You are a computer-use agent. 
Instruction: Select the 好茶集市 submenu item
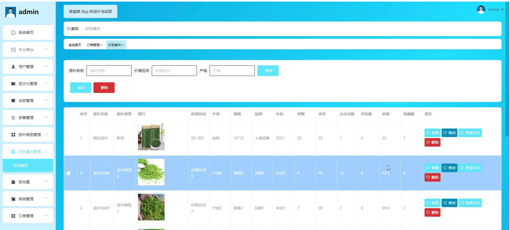tap(28, 165)
